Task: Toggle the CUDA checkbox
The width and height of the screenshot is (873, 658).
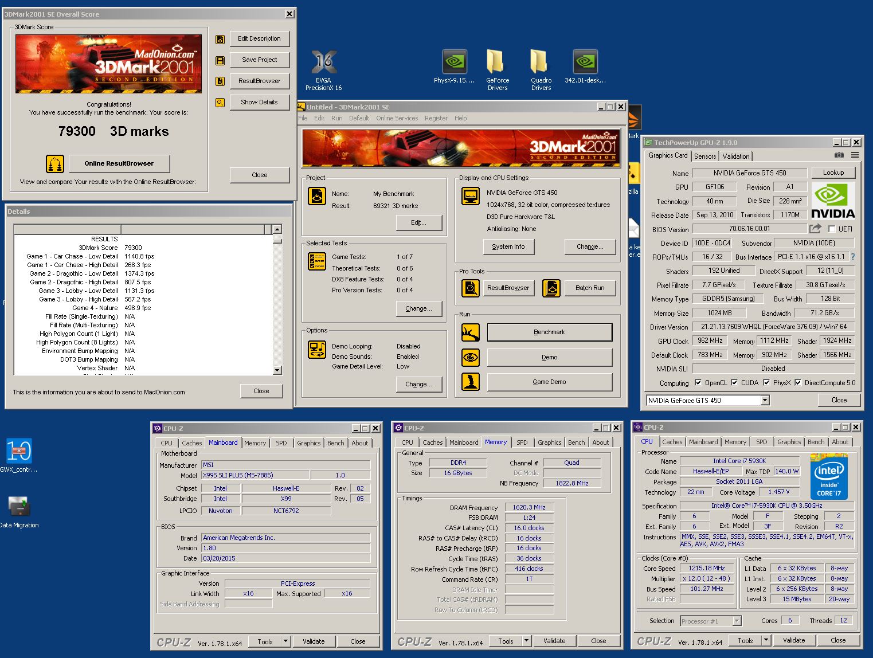Action: (x=734, y=383)
